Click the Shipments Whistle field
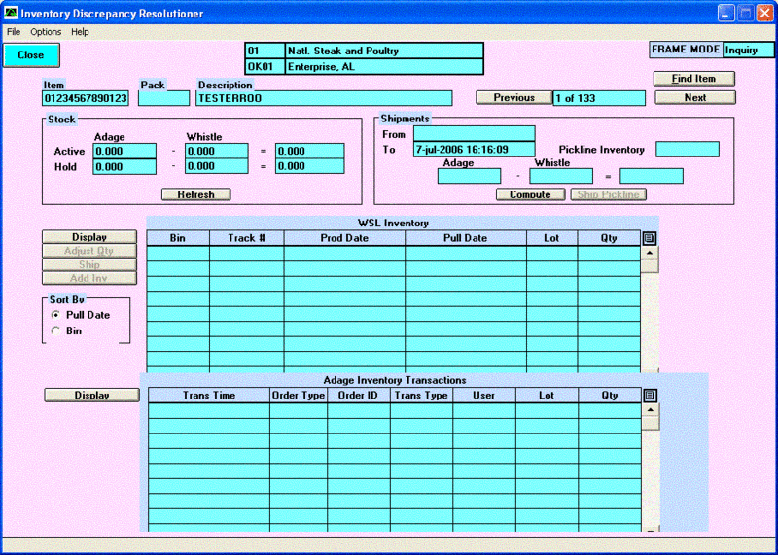This screenshot has height=555, width=778. pos(561,176)
